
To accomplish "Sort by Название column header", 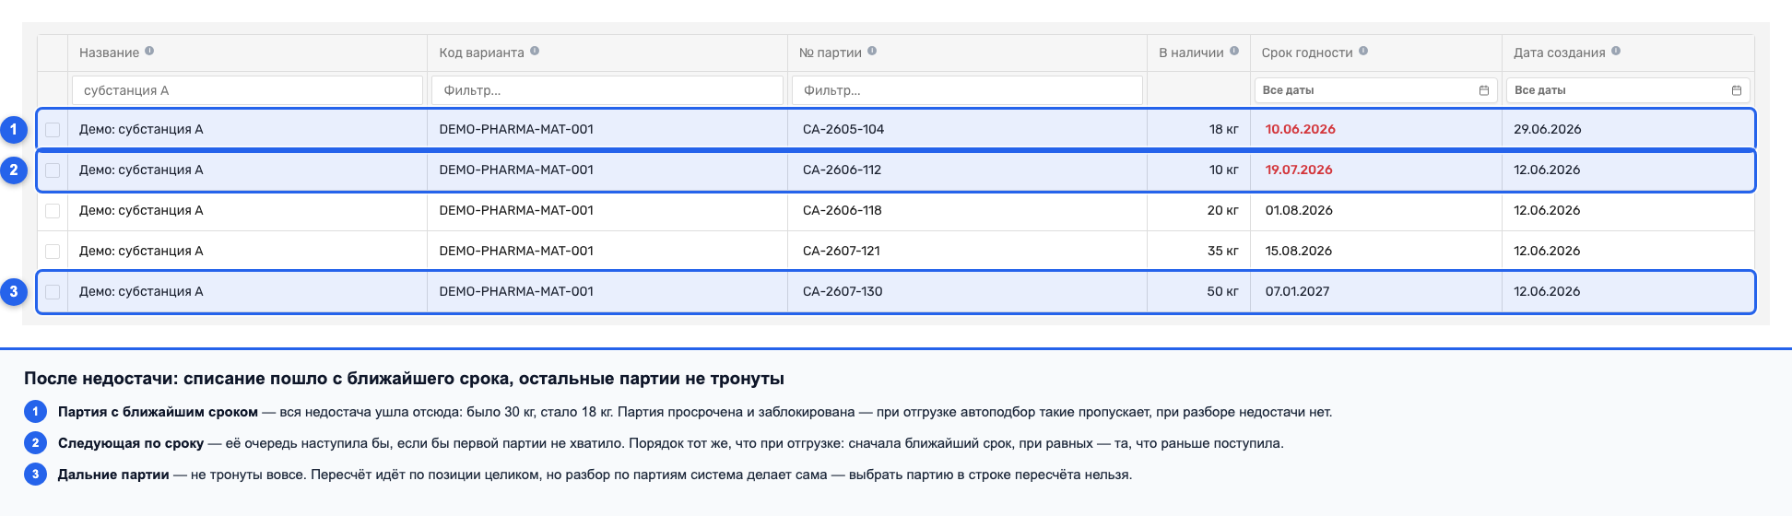I will point(109,53).
